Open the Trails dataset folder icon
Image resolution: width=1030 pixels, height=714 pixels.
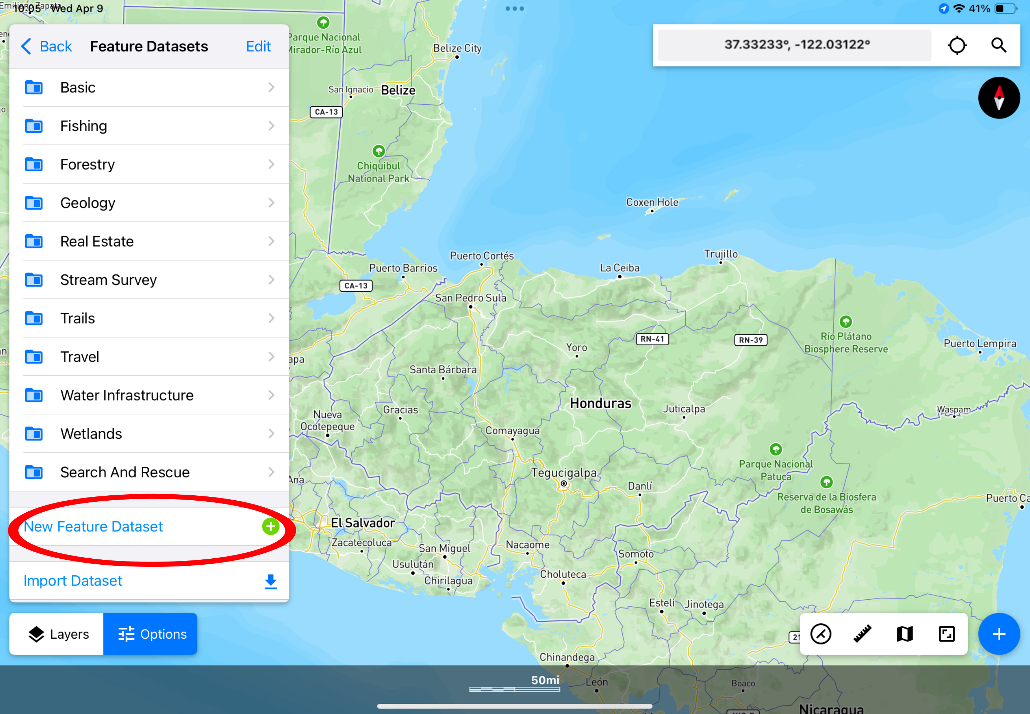(34, 318)
